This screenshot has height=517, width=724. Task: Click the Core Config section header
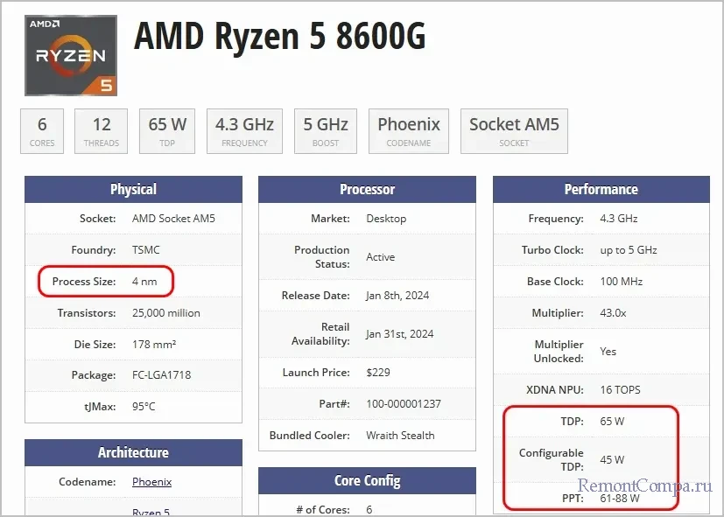(x=367, y=480)
